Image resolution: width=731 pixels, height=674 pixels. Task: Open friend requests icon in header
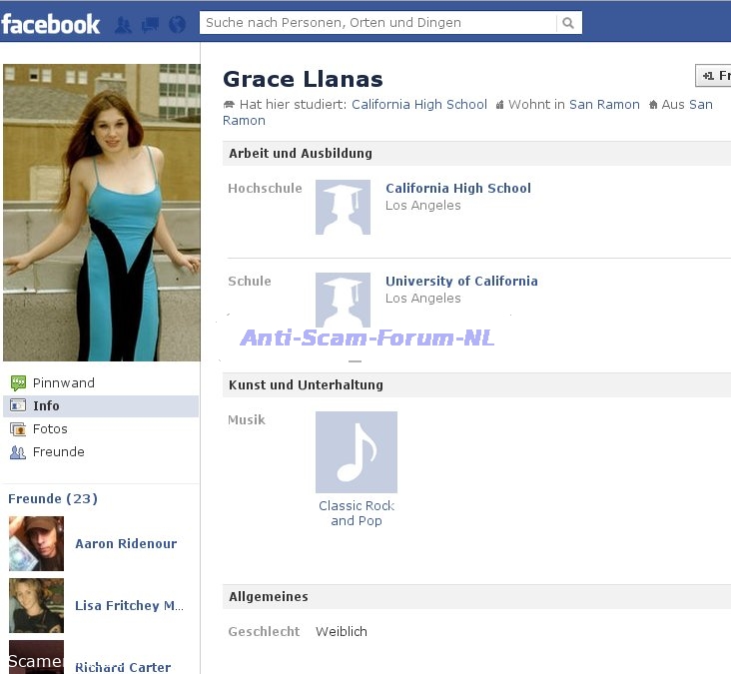[124, 24]
